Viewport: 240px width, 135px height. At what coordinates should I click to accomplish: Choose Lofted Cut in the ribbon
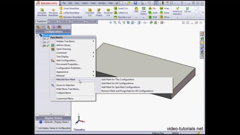coord(121,13)
